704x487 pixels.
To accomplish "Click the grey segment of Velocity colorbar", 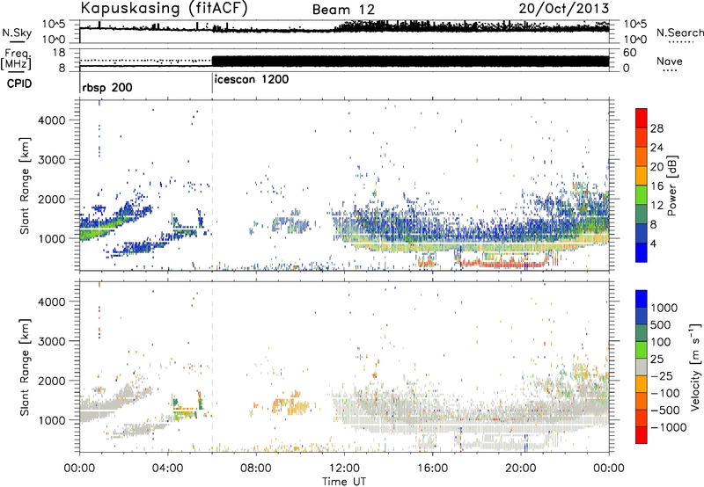I will click(x=642, y=367).
